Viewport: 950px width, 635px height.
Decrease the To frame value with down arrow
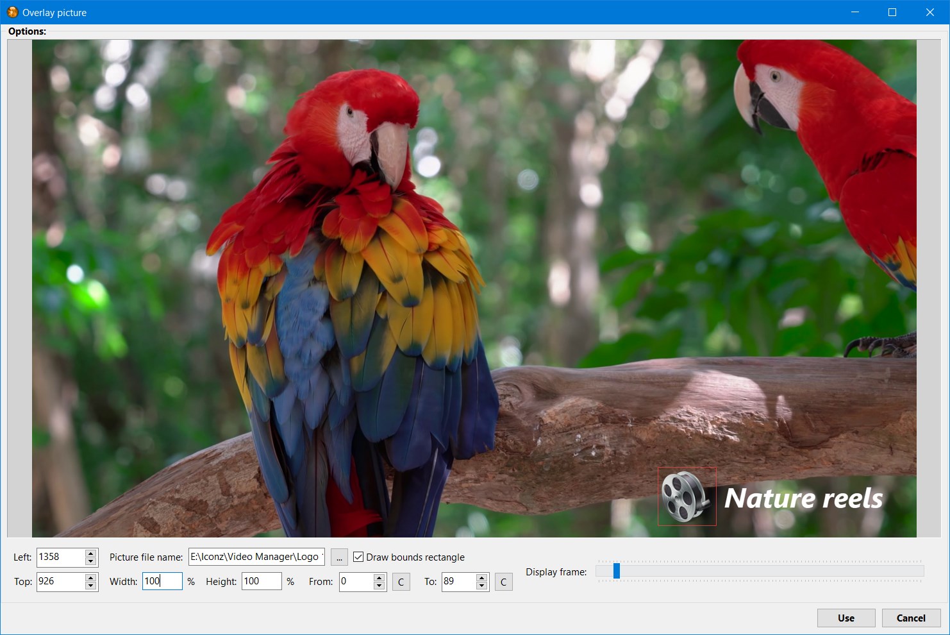pyautogui.click(x=482, y=586)
